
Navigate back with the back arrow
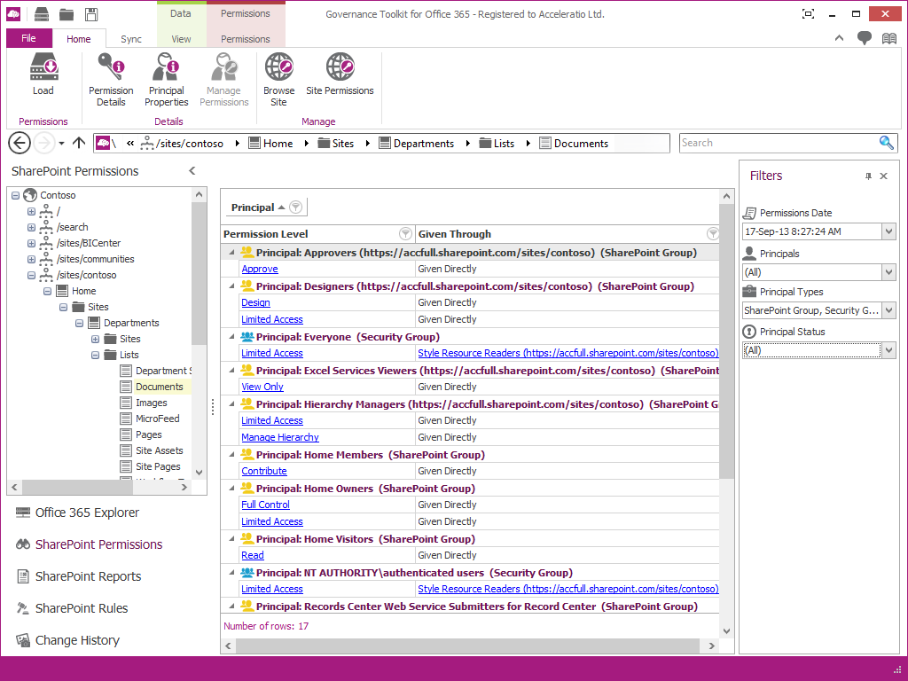[x=20, y=143]
